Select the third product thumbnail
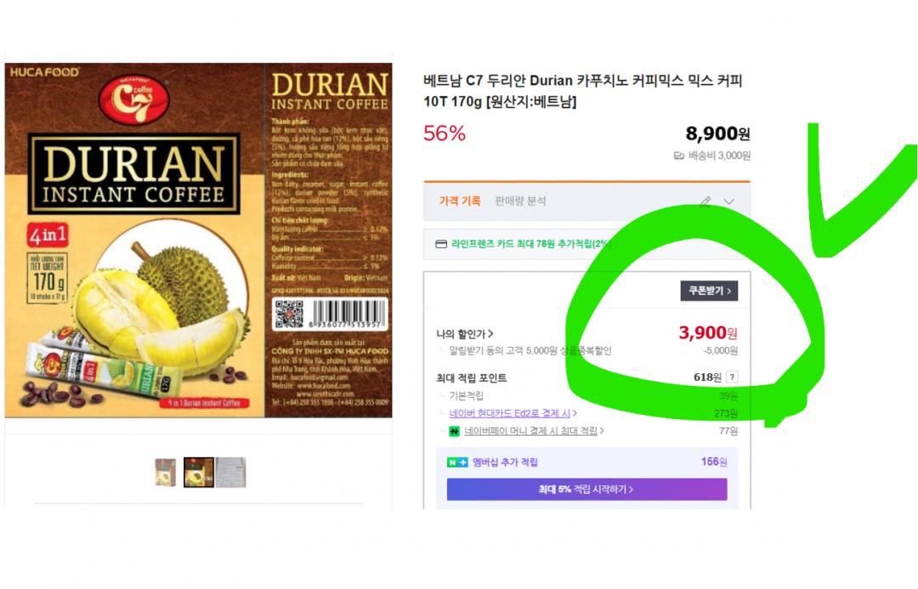The height and width of the screenshot is (589, 918). 230,473
